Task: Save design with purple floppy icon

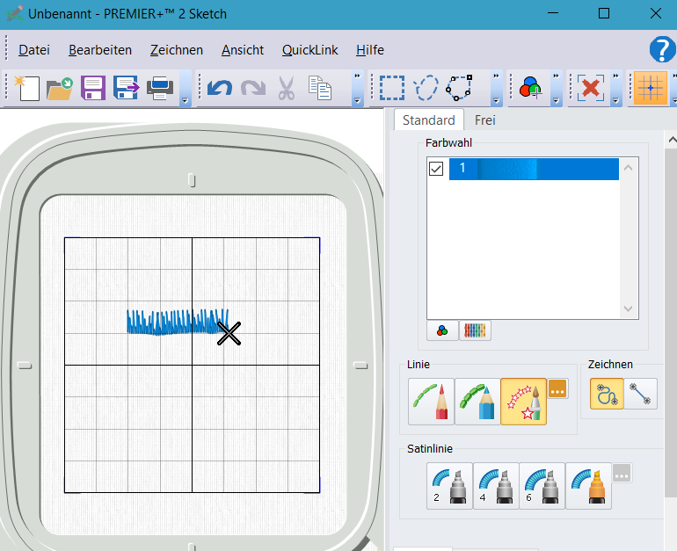Action: coord(93,88)
